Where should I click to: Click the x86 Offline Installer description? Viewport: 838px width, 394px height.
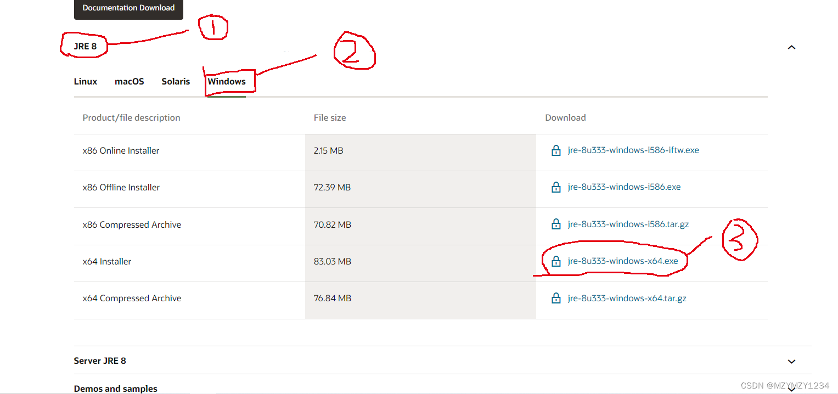(x=121, y=187)
